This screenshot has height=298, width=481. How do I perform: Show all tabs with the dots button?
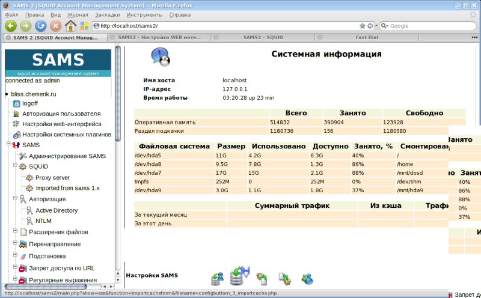pyautogui.click(x=474, y=37)
